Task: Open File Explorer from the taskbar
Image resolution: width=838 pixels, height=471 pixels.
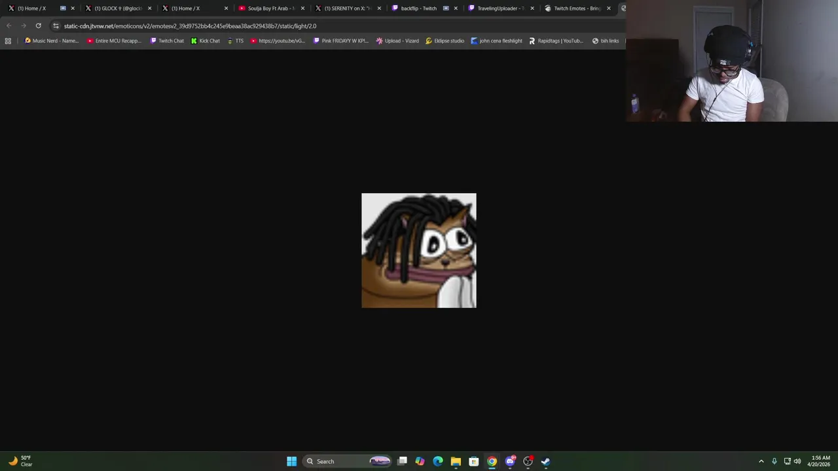Action: (x=456, y=461)
